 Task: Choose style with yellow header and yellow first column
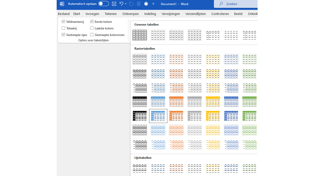213,116
